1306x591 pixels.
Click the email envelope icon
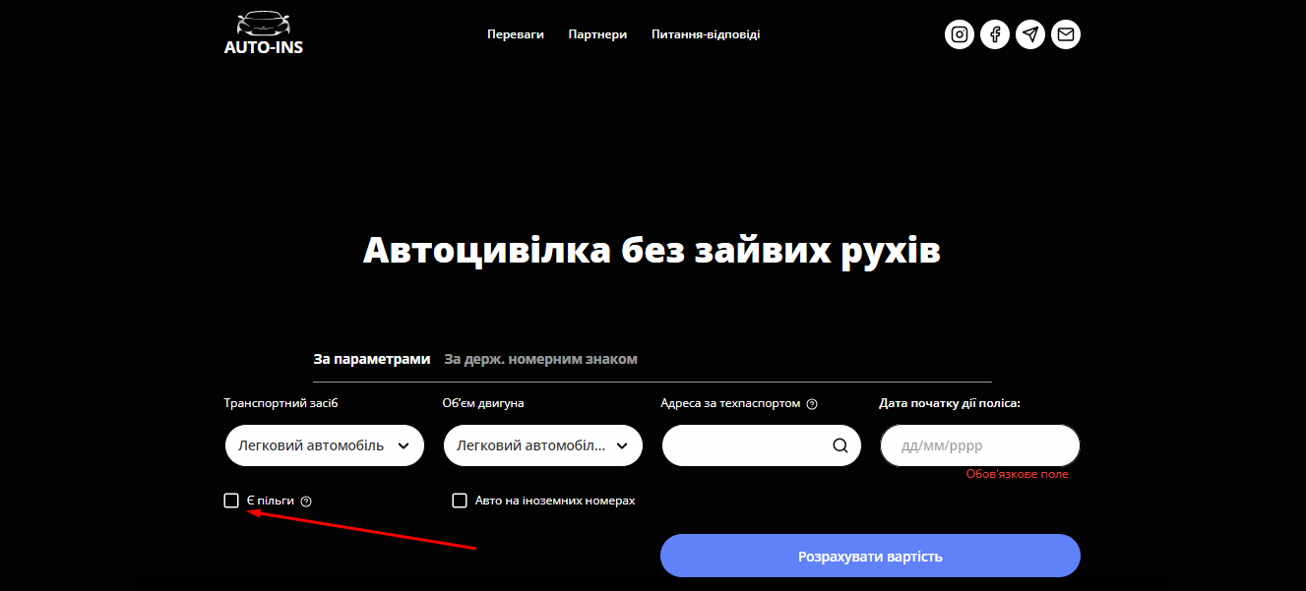[x=1066, y=34]
